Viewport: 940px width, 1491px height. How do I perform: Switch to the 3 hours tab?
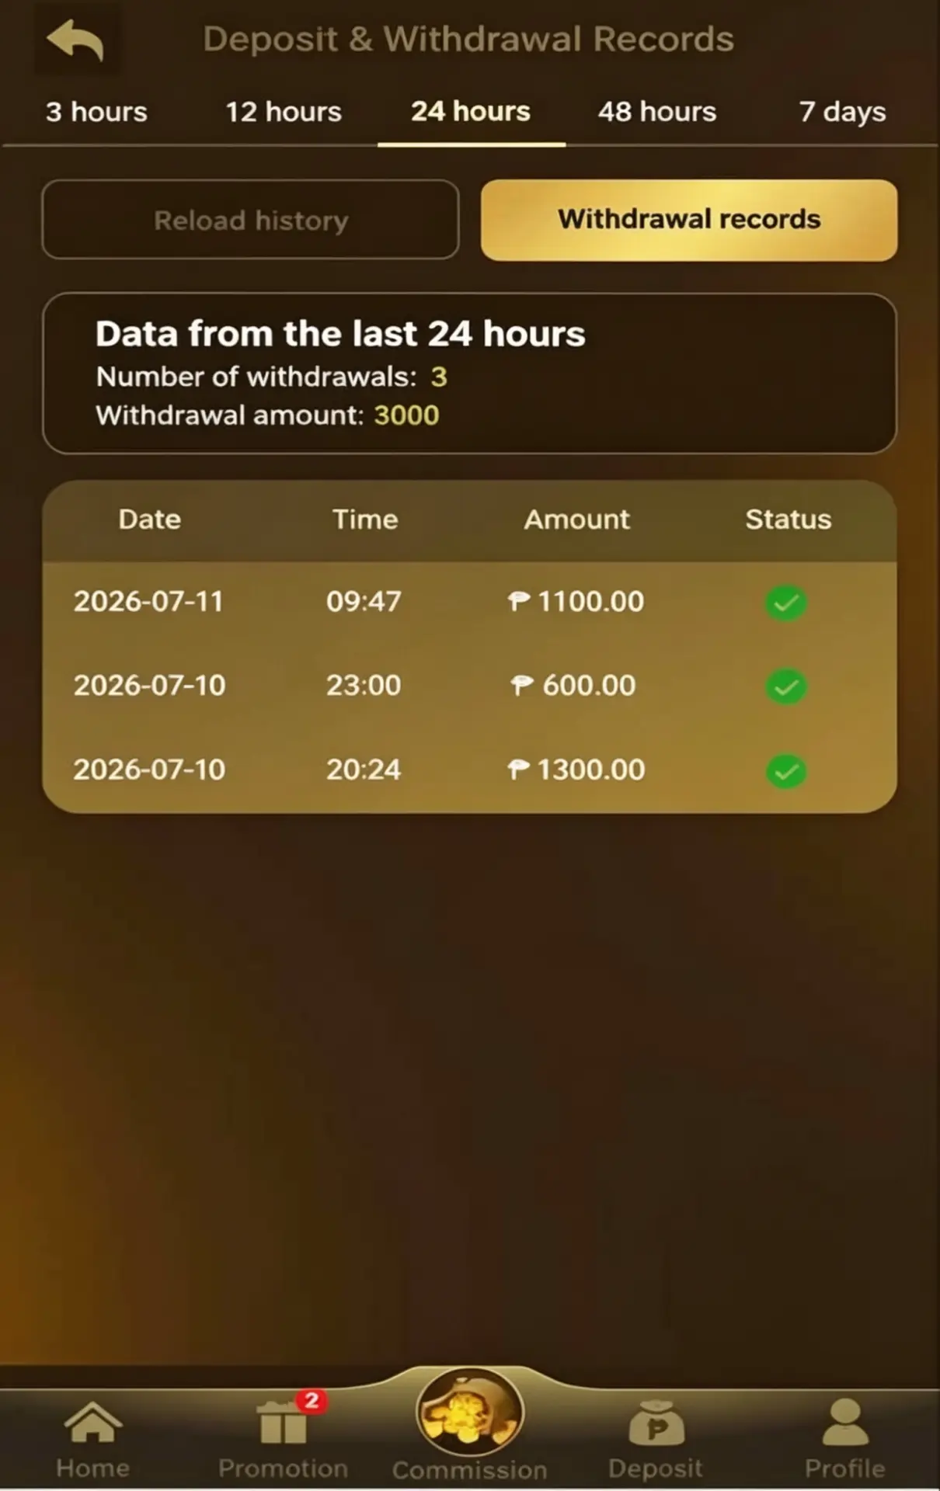(x=96, y=112)
